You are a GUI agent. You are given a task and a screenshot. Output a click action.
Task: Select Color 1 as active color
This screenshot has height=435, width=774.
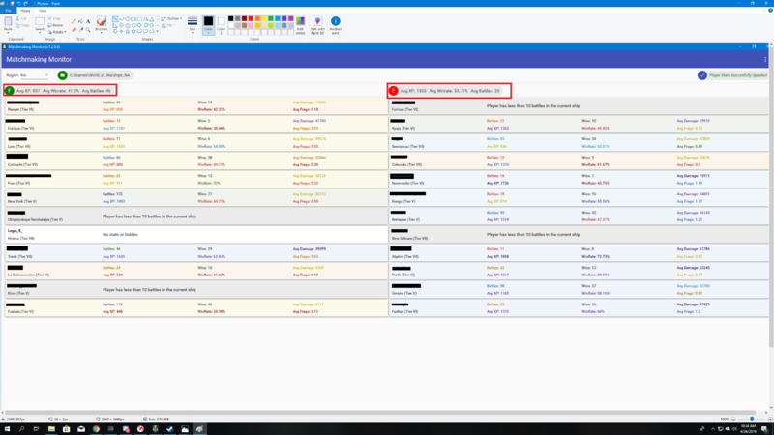(x=208, y=23)
